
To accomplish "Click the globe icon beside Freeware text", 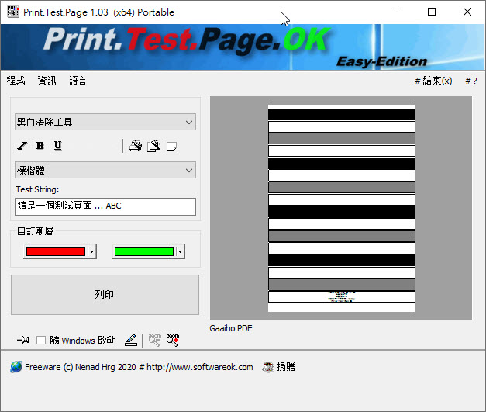I will (x=16, y=367).
